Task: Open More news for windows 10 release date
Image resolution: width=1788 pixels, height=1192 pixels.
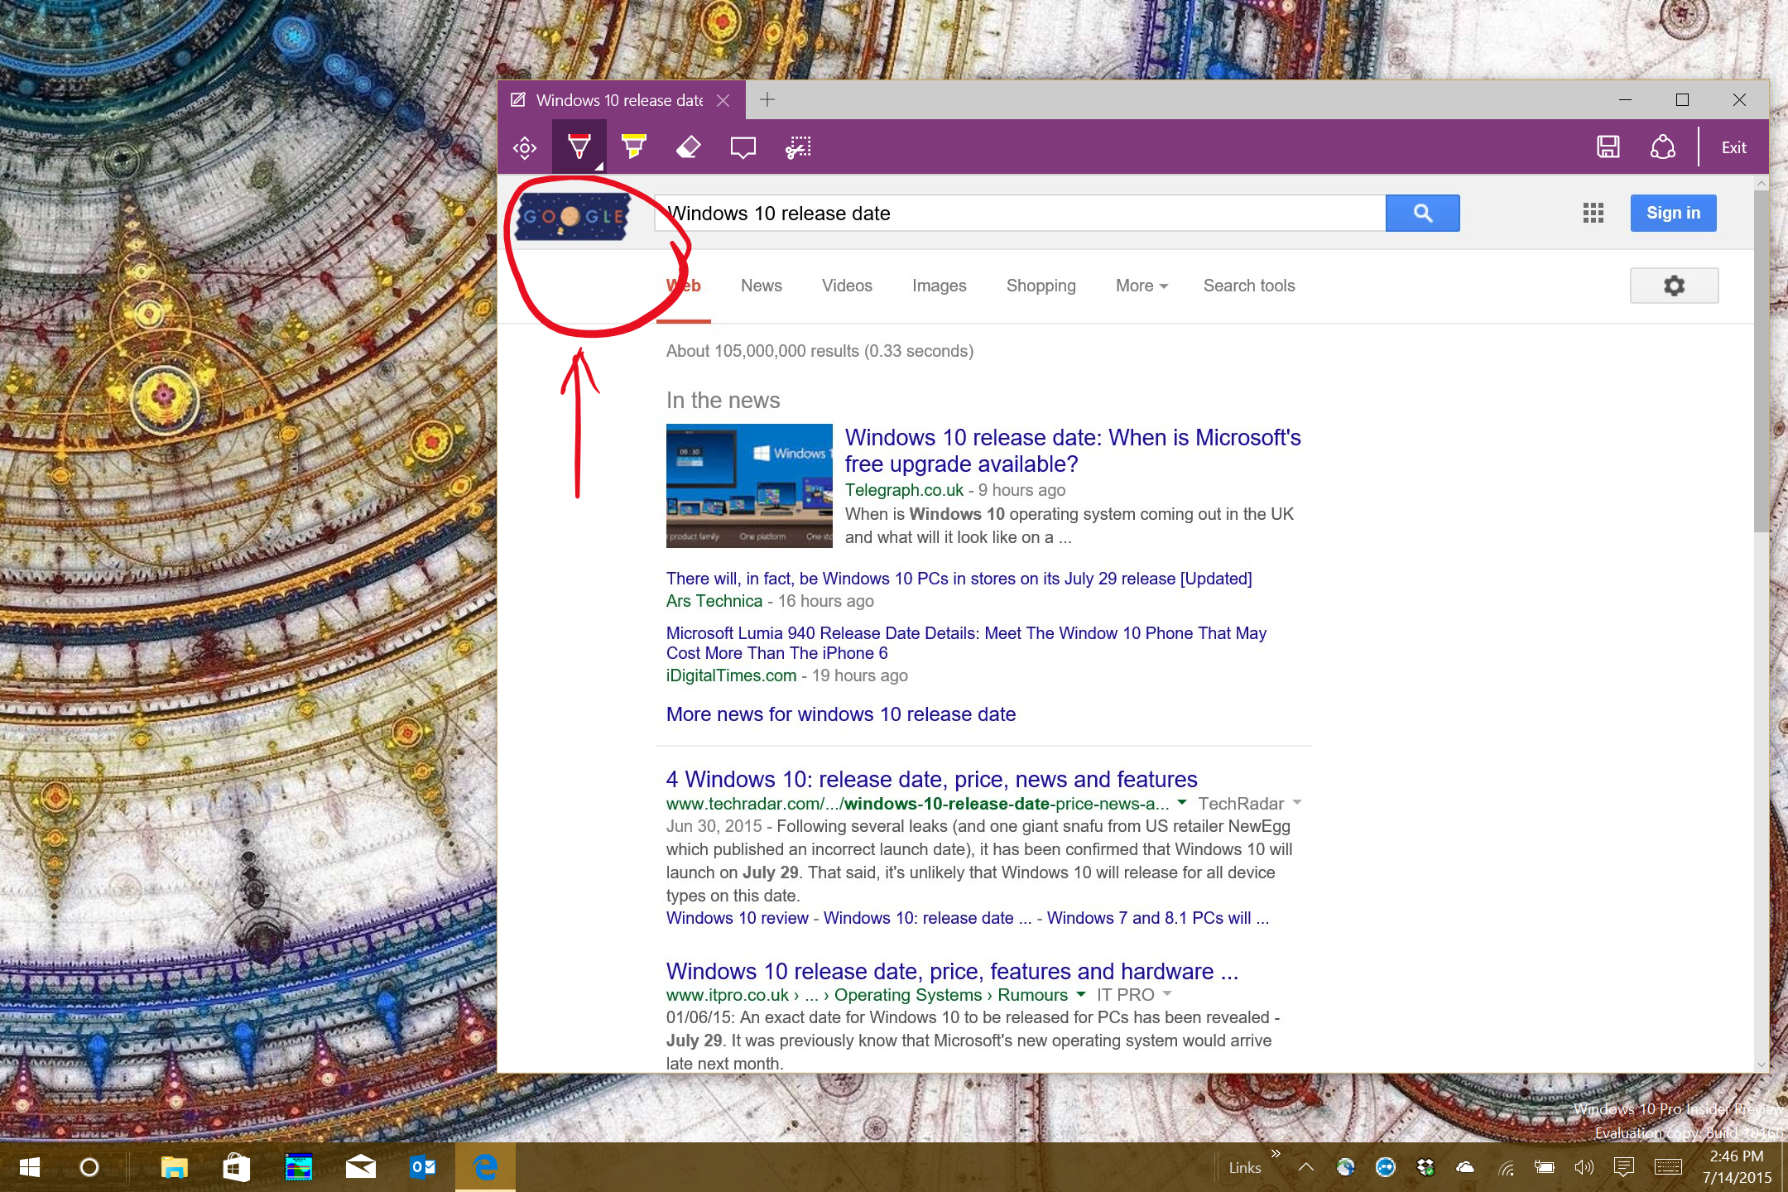Action: 840,714
